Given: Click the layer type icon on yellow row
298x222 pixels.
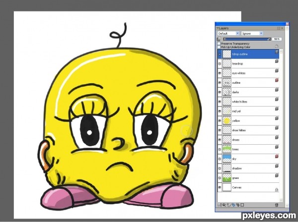Looking at the screenshot, I should [x=277, y=118].
